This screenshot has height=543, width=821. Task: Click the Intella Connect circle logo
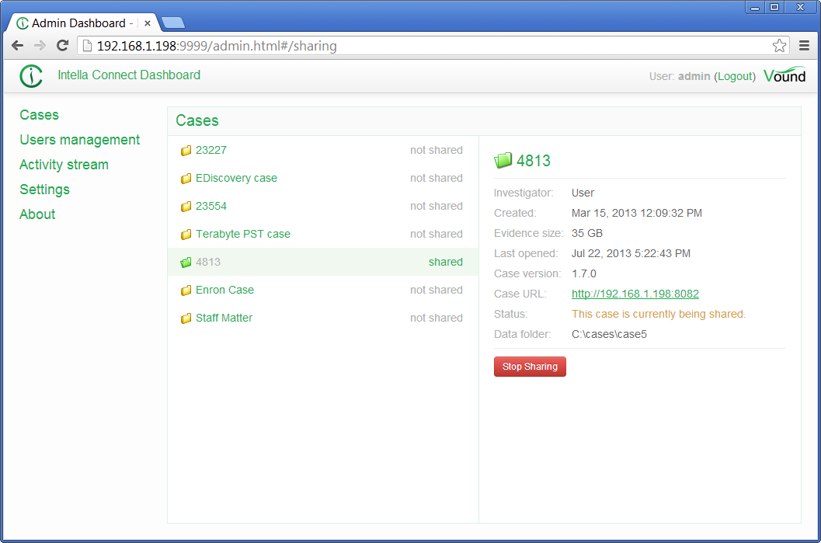coord(30,75)
